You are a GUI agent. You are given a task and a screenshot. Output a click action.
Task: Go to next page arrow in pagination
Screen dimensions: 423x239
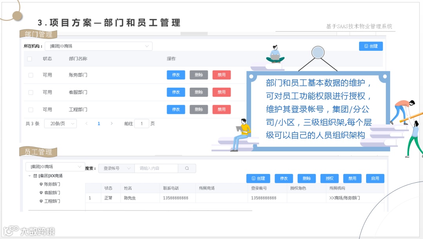pos(111,124)
